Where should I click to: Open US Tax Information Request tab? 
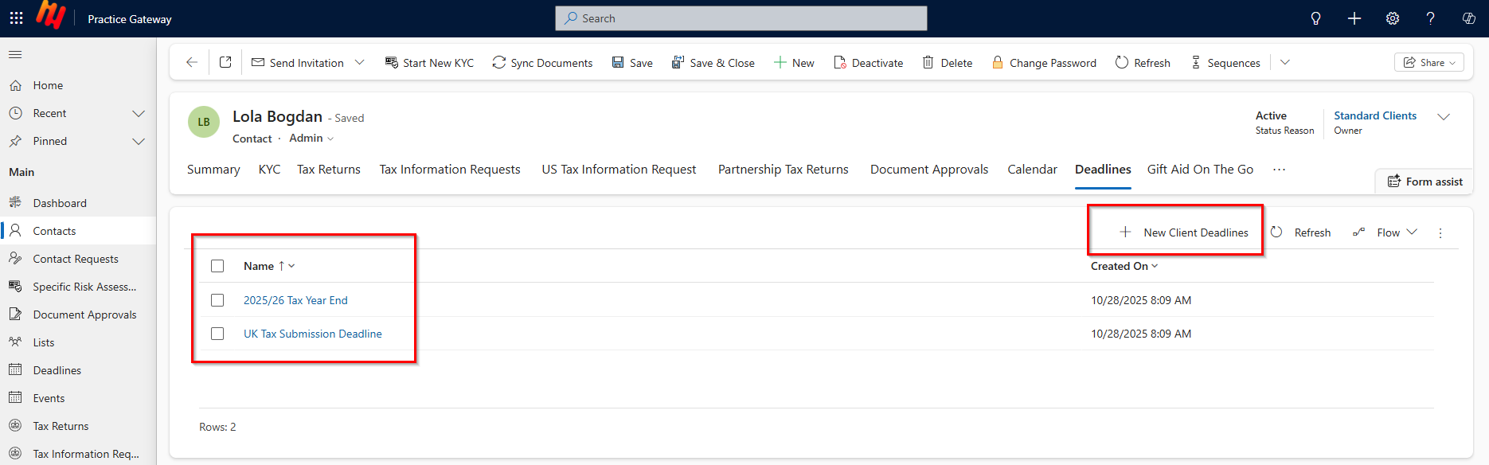(619, 170)
